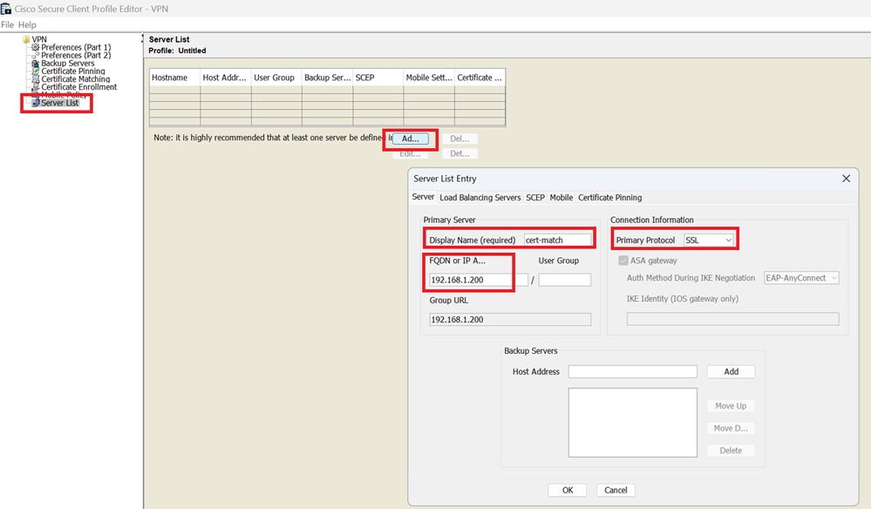Click the Certificate Matching icon
This screenshot has width=871, height=509.
(x=36, y=78)
